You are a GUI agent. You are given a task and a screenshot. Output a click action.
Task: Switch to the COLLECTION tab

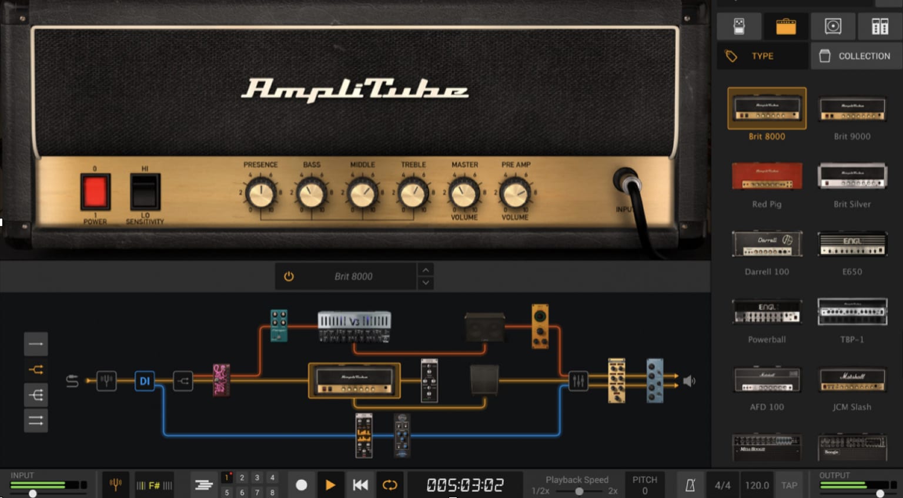tap(856, 56)
